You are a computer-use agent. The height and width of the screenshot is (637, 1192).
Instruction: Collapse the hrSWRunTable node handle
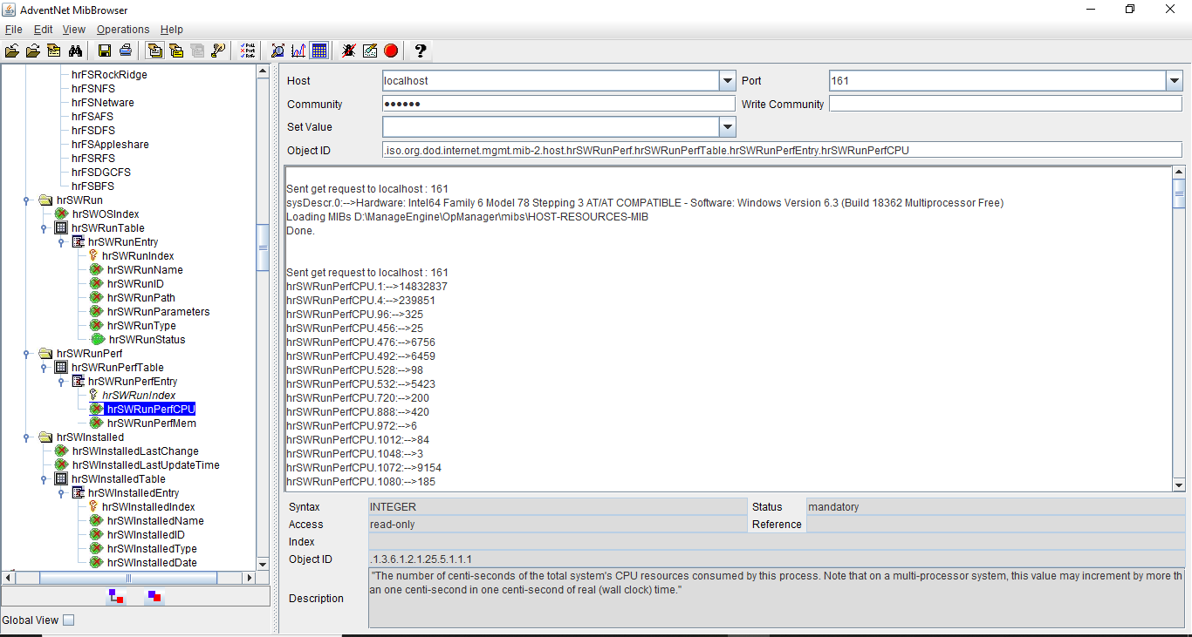pos(45,228)
